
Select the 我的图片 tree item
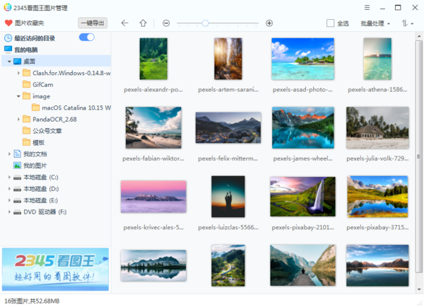(x=34, y=166)
